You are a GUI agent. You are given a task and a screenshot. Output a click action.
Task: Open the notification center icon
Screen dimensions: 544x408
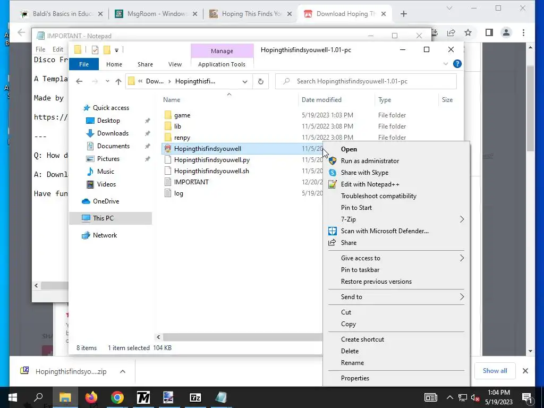pyautogui.click(x=527, y=397)
